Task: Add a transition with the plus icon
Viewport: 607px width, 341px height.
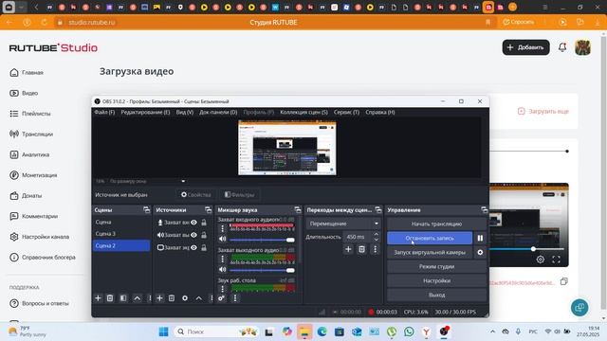Action: (x=348, y=249)
